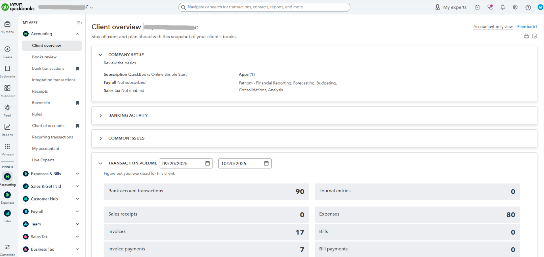The height and width of the screenshot is (257, 544).
Task: Click the My experts button
Action: coord(451,7)
